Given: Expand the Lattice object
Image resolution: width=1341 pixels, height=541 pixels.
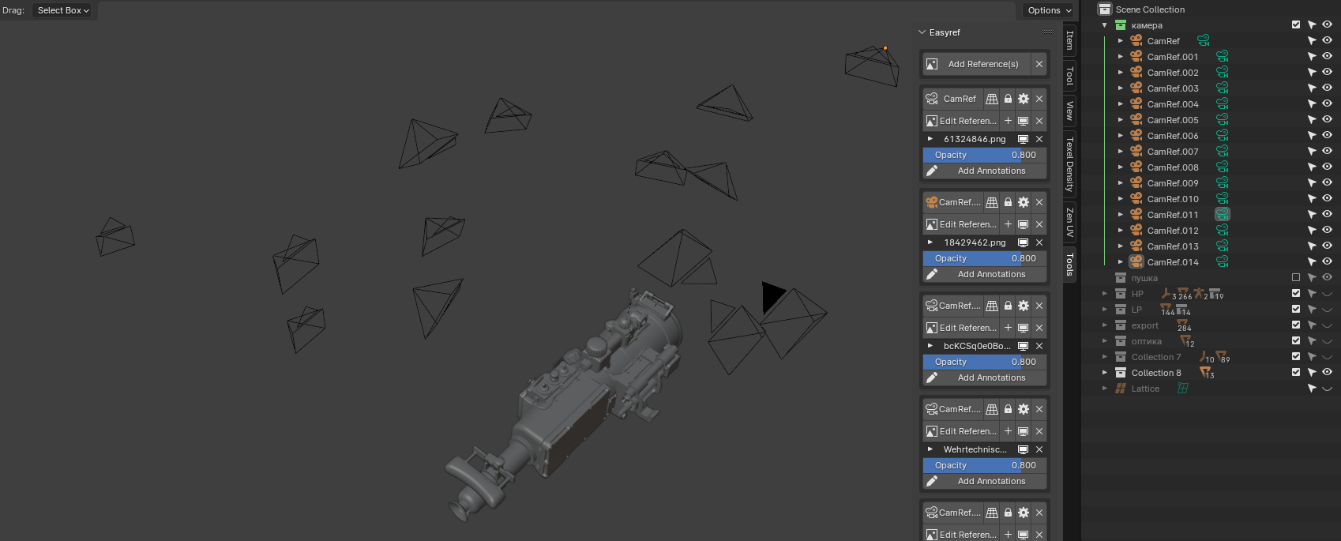Looking at the screenshot, I should (x=1105, y=389).
